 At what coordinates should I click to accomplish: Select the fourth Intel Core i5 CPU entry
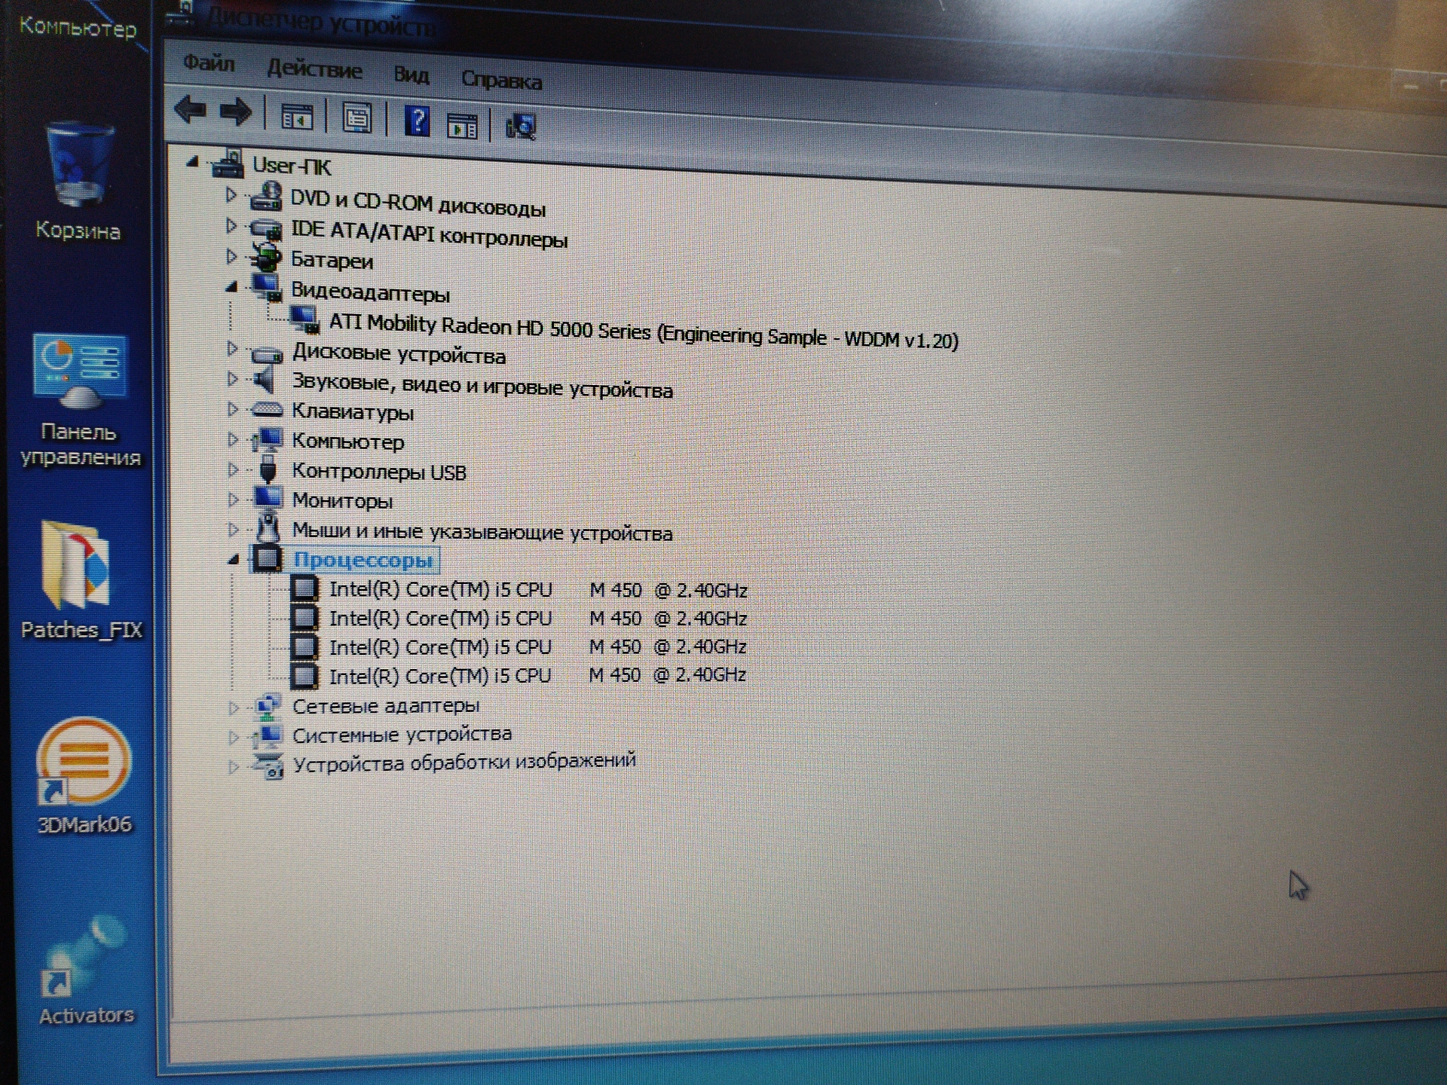pyautogui.click(x=537, y=675)
